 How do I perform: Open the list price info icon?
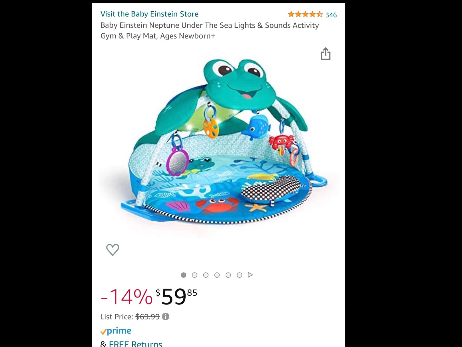(x=166, y=316)
